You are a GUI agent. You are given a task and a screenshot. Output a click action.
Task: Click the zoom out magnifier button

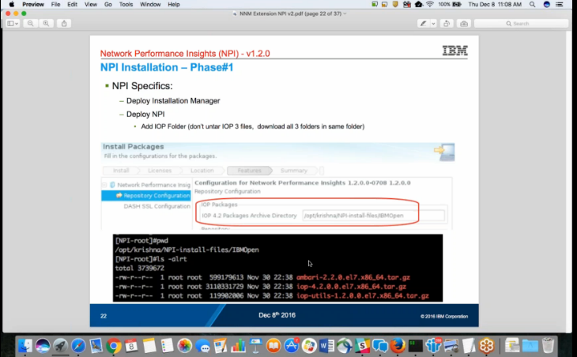coord(31,24)
